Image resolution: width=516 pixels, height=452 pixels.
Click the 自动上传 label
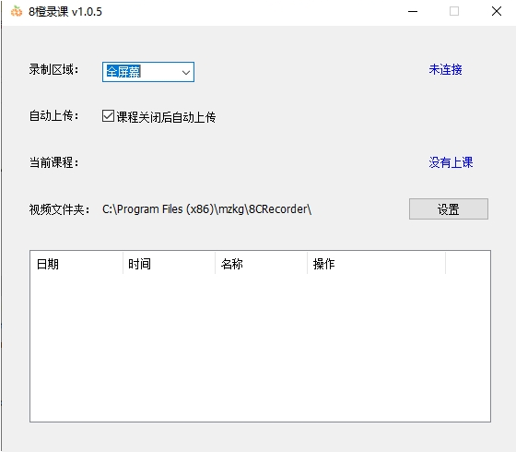pos(54,116)
